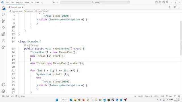Open the Edit menu
The height and width of the screenshot is (102, 182).
(x=12, y=2)
